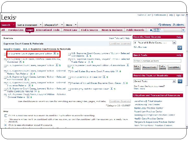Open info icon for Selected Trade Material
The image size is (188, 141).
point(89,62)
